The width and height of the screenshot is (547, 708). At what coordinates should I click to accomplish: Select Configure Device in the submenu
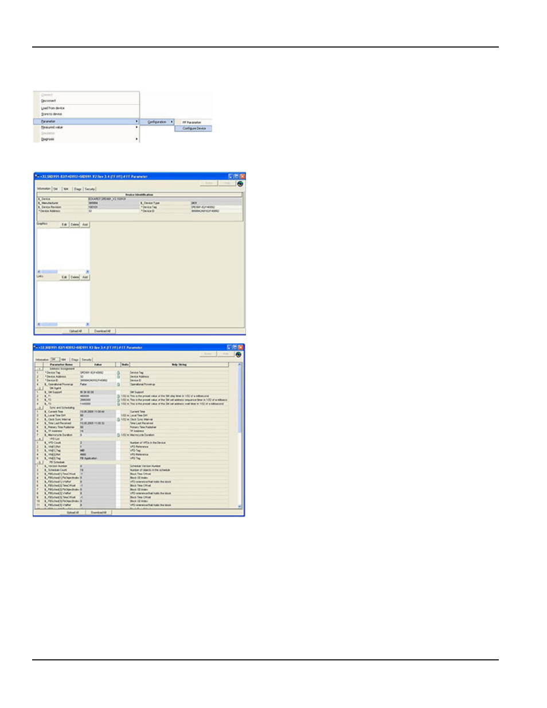193,128
